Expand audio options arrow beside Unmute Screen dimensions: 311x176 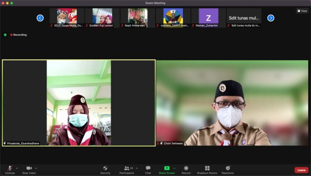tap(17, 168)
